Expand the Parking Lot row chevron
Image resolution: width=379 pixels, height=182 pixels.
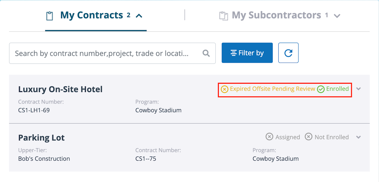(x=359, y=137)
